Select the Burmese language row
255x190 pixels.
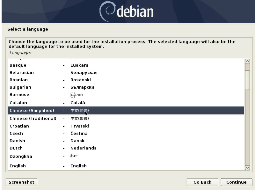(x=126, y=95)
